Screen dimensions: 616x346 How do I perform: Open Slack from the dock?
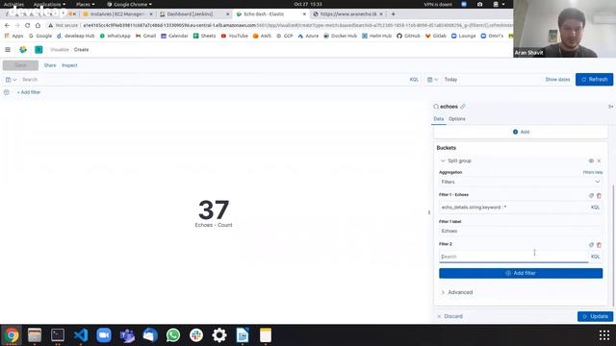(x=196, y=335)
